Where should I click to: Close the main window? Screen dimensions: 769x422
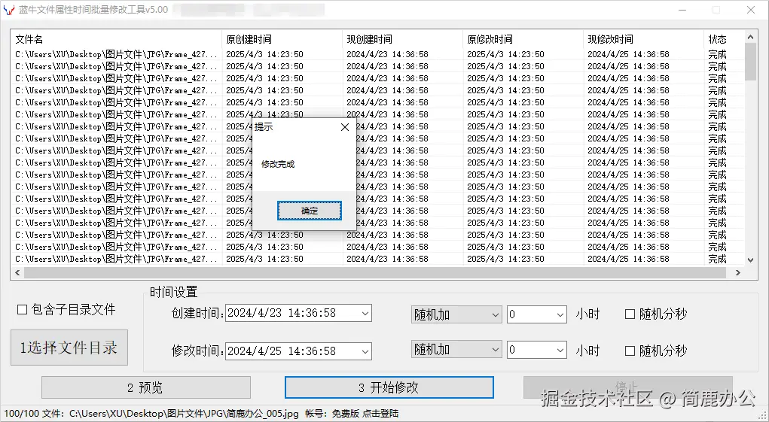click(x=751, y=10)
